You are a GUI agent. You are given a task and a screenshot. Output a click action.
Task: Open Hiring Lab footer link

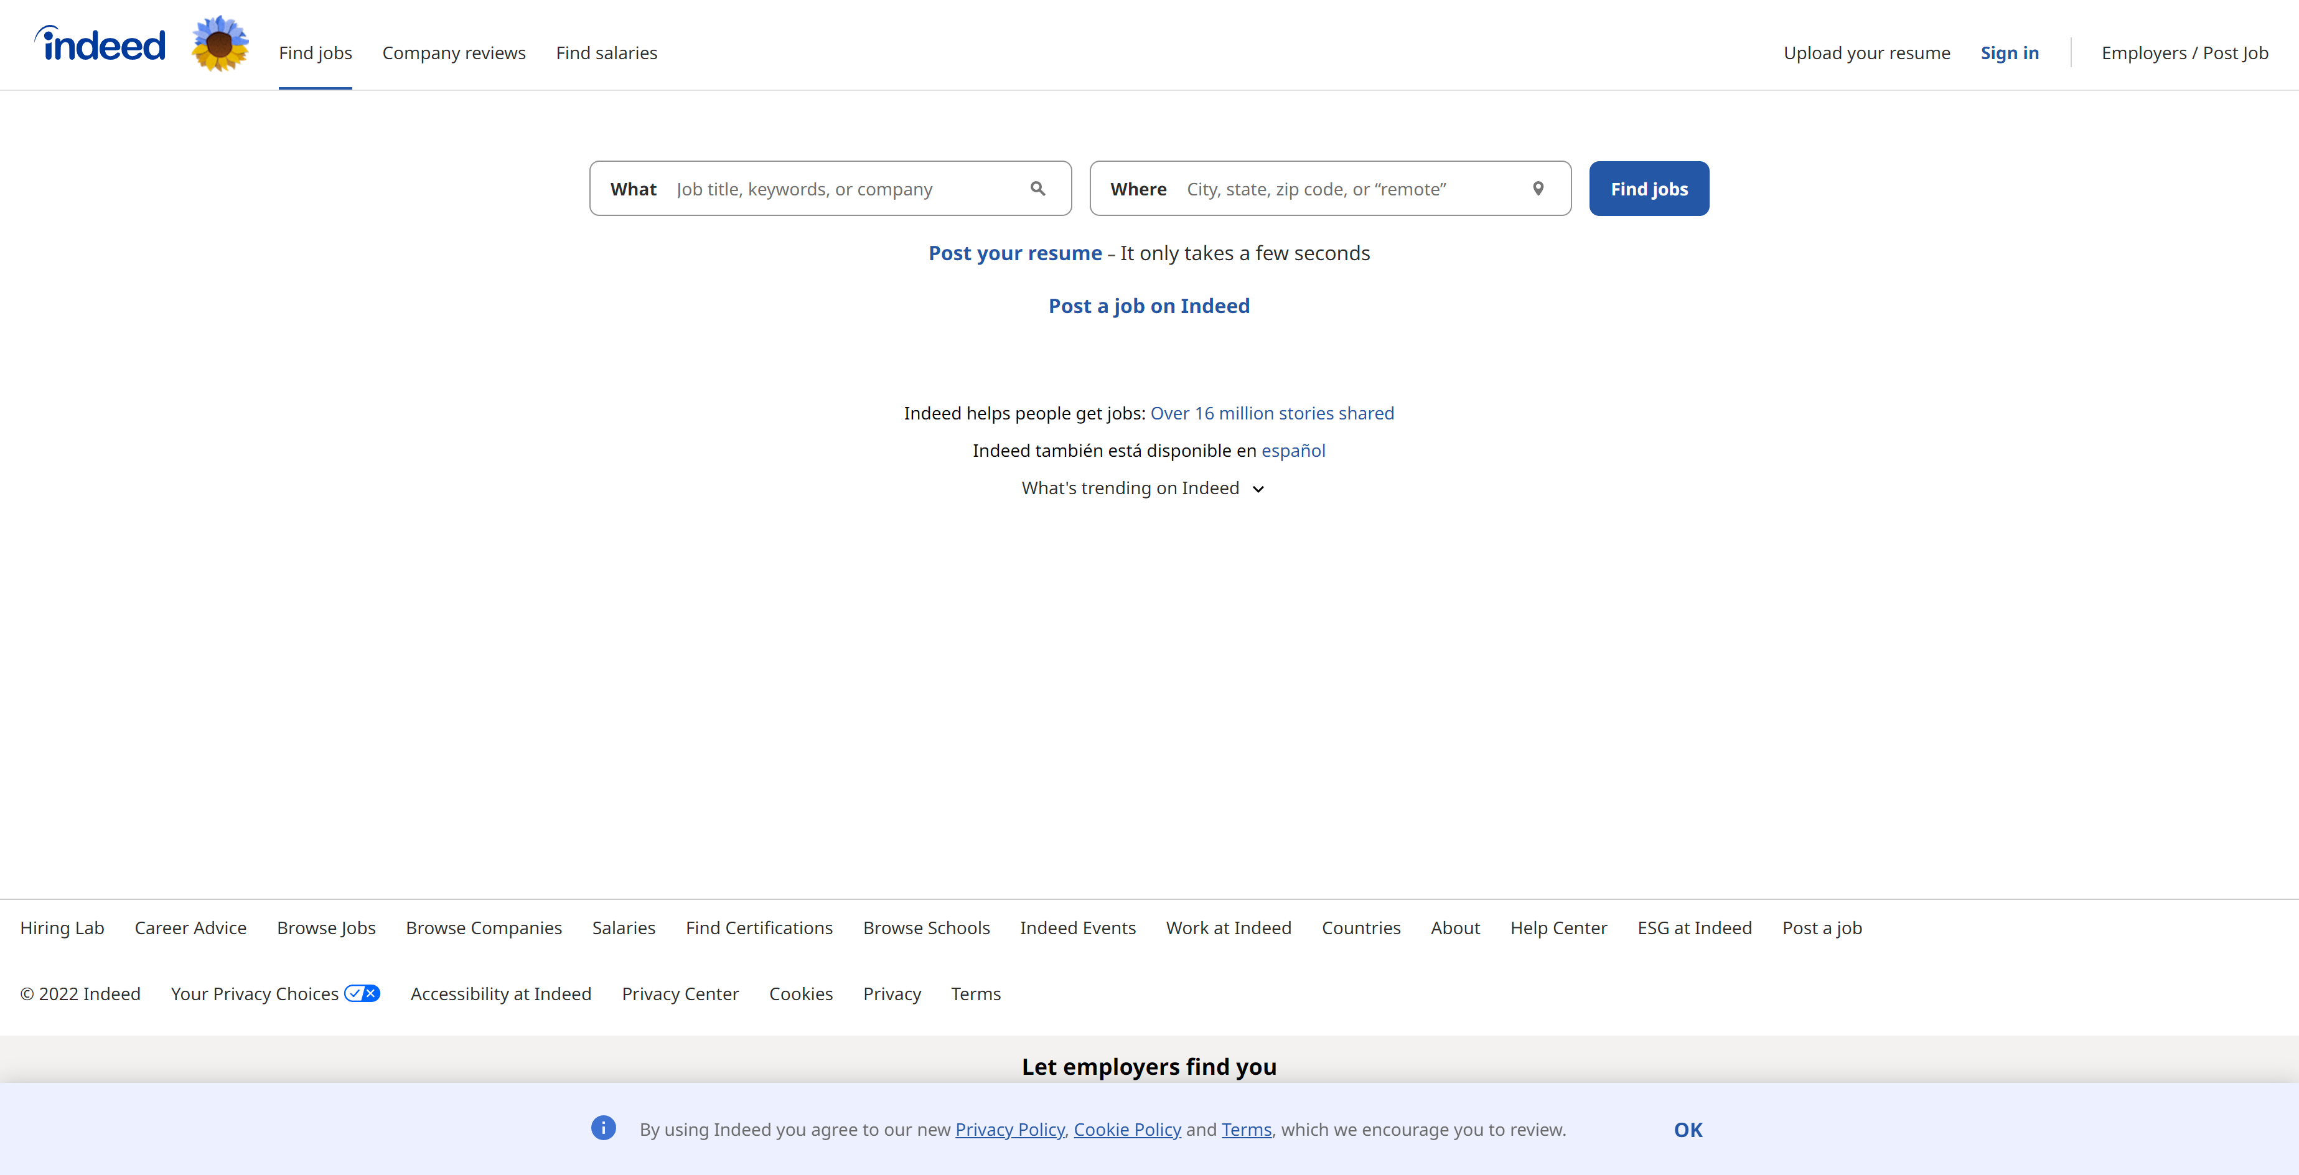pos(62,928)
